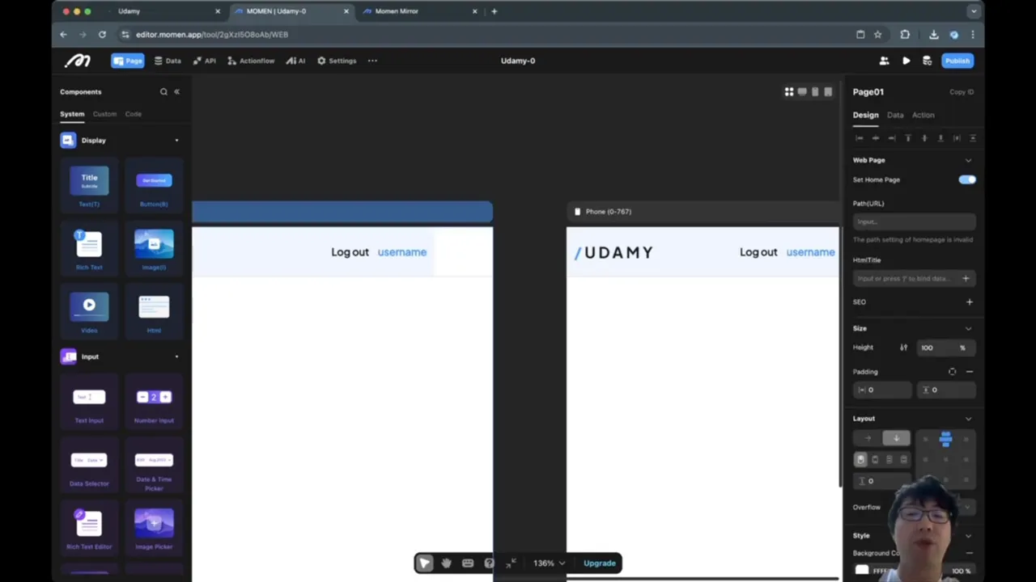1036x582 pixels.
Task: Set layout direction to horizontal arrow
Action: coord(868,438)
